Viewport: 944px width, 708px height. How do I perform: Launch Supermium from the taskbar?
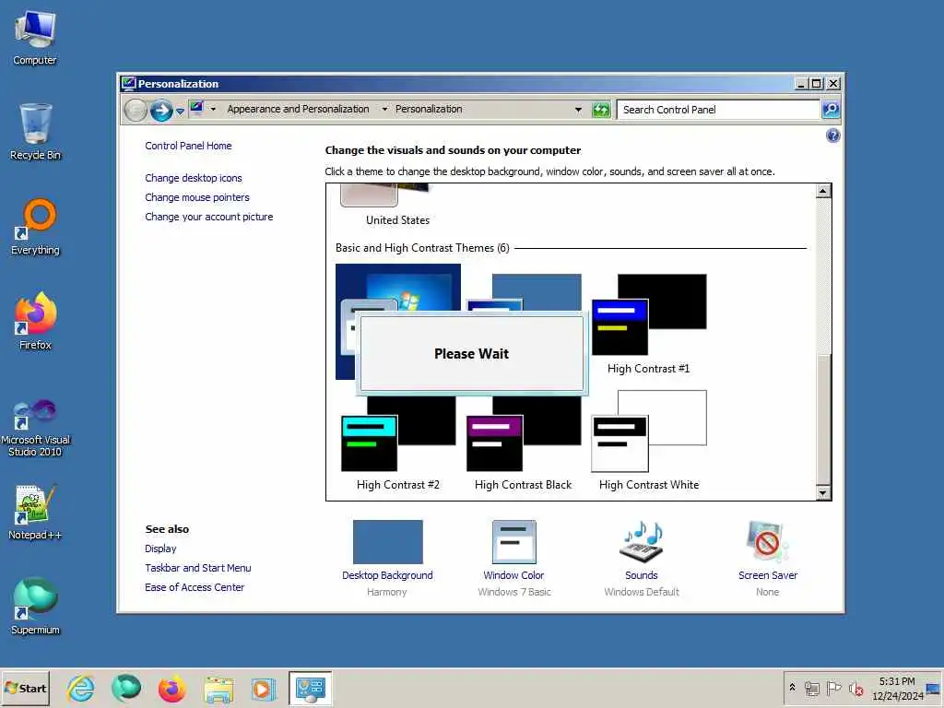[x=125, y=689]
